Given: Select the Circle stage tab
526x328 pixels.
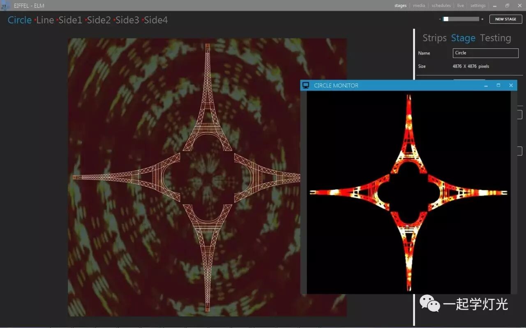Looking at the screenshot, I should (x=20, y=20).
